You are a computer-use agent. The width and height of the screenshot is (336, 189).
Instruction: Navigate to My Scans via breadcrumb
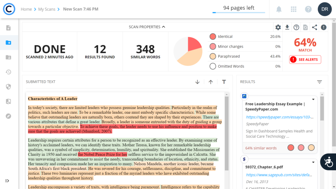pos(47,9)
